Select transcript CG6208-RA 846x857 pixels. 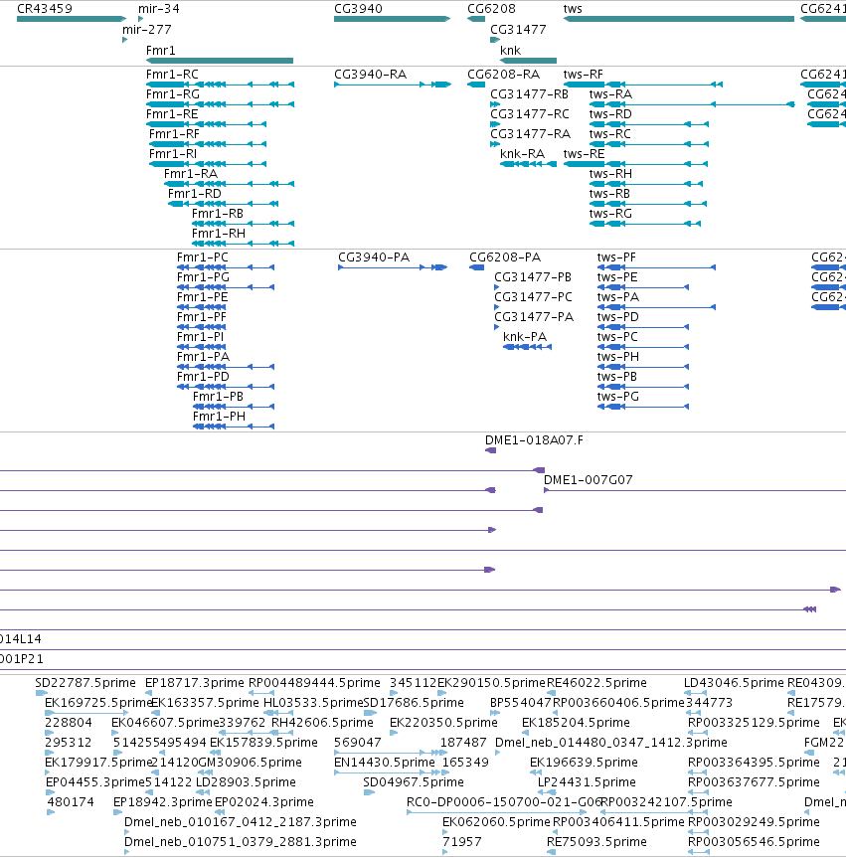tap(476, 85)
